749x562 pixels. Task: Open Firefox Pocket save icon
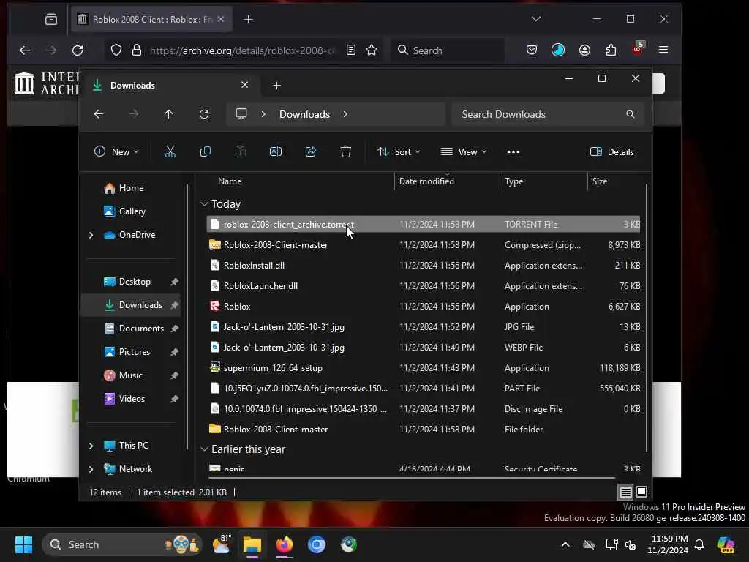pos(532,50)
